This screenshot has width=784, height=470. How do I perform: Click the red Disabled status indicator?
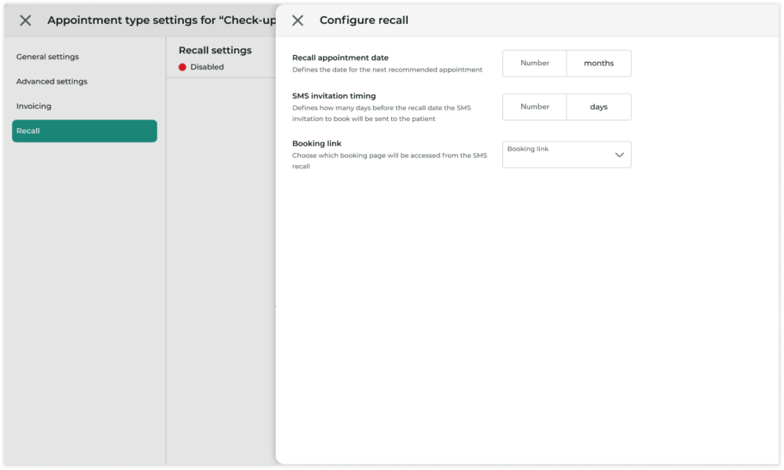coord(181,67)
